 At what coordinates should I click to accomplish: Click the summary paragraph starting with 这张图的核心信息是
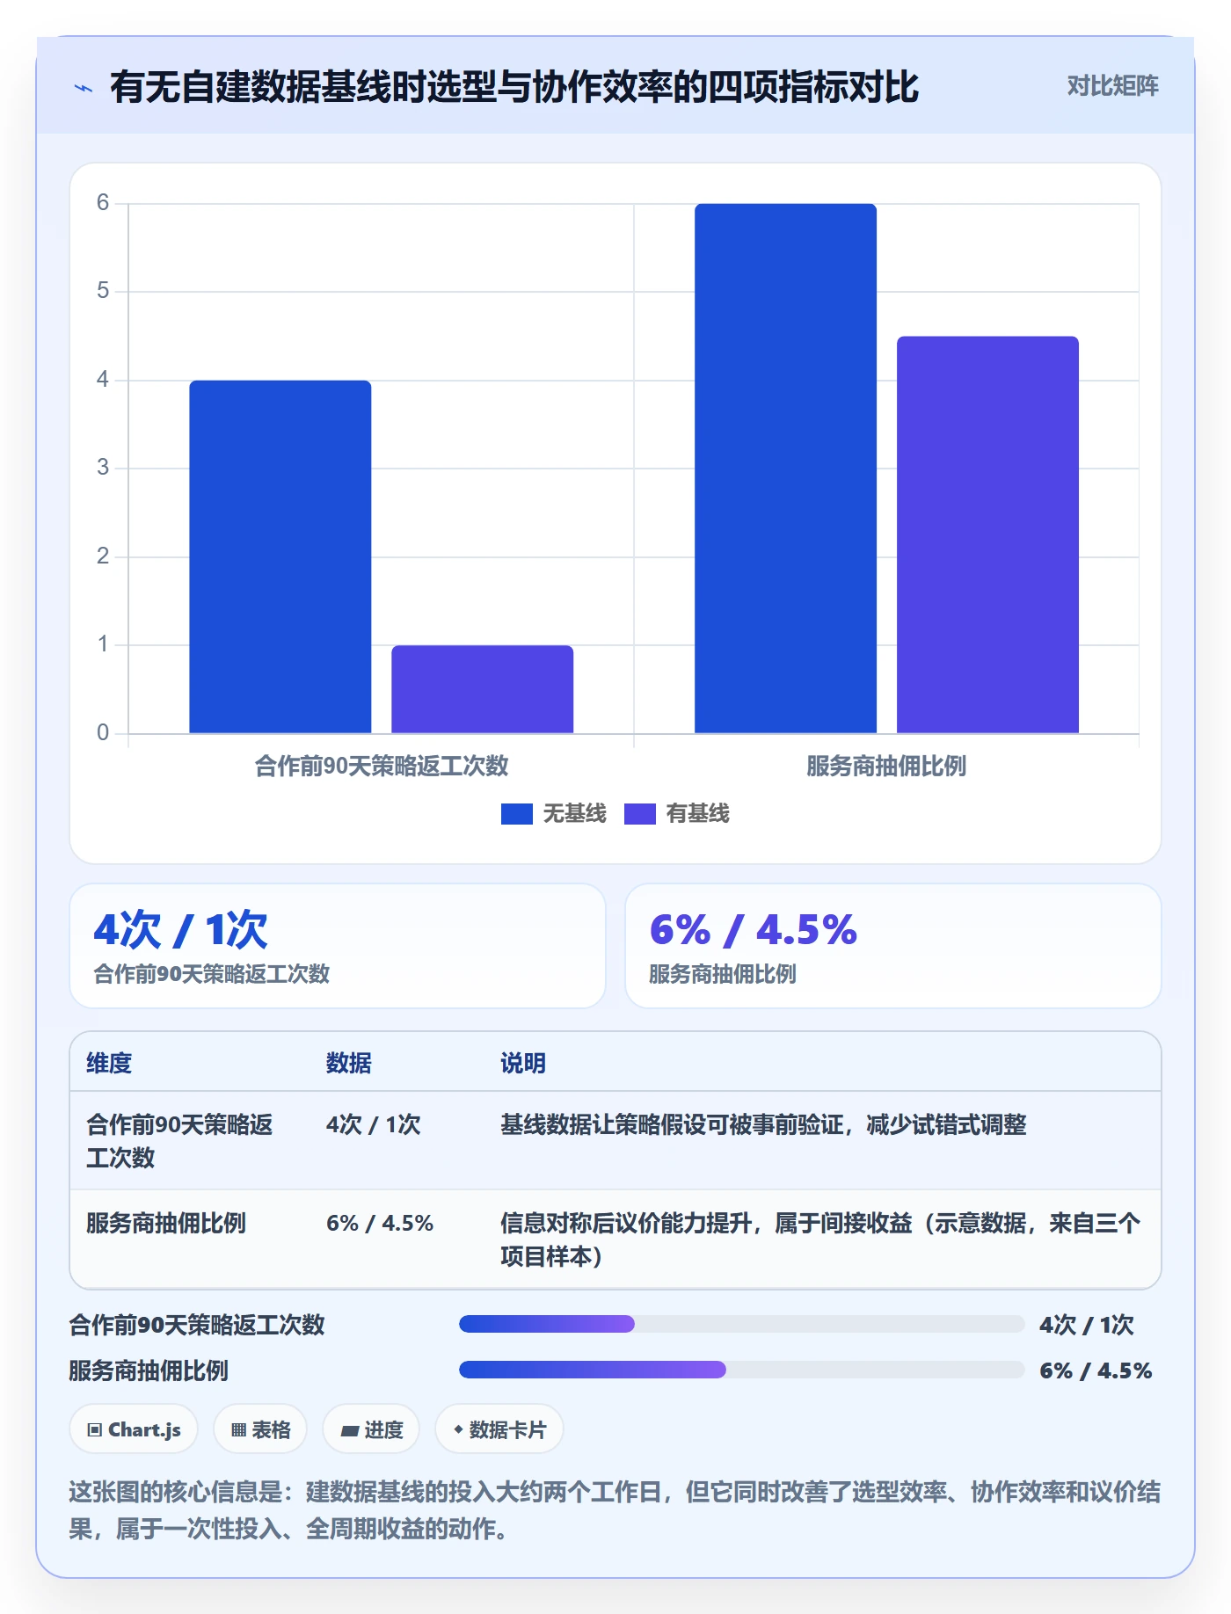coord(615,1510)
